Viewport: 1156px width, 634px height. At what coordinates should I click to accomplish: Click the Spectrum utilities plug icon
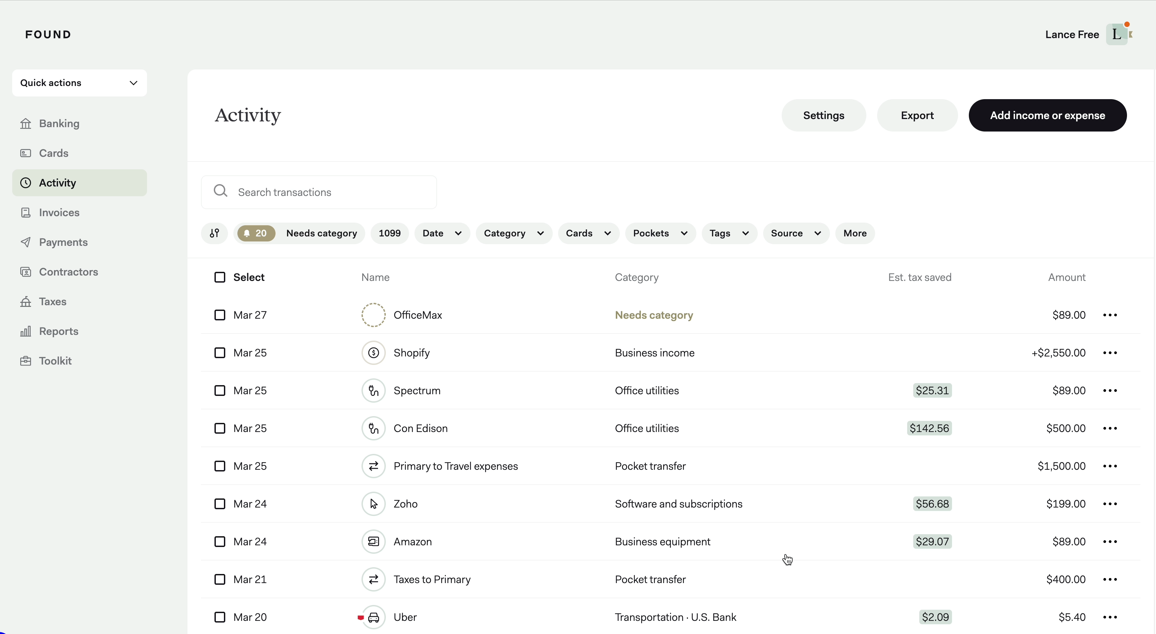373,391
